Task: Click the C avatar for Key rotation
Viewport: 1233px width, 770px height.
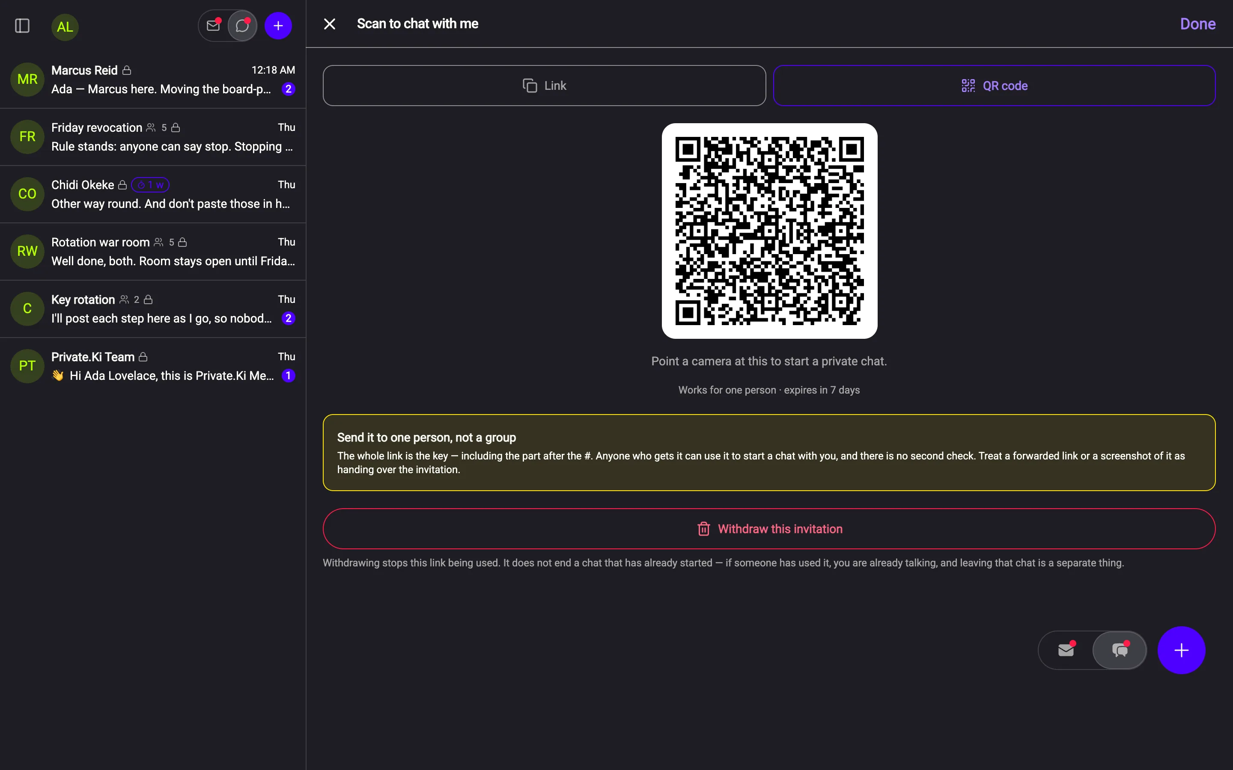Action: 27,308
